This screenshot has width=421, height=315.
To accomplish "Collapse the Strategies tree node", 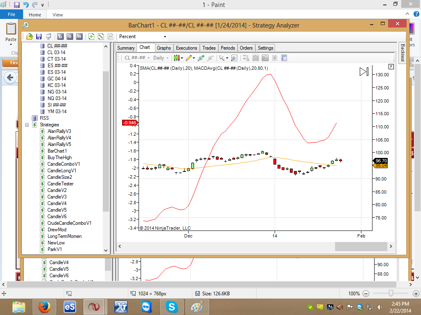I will coord(27,125).
